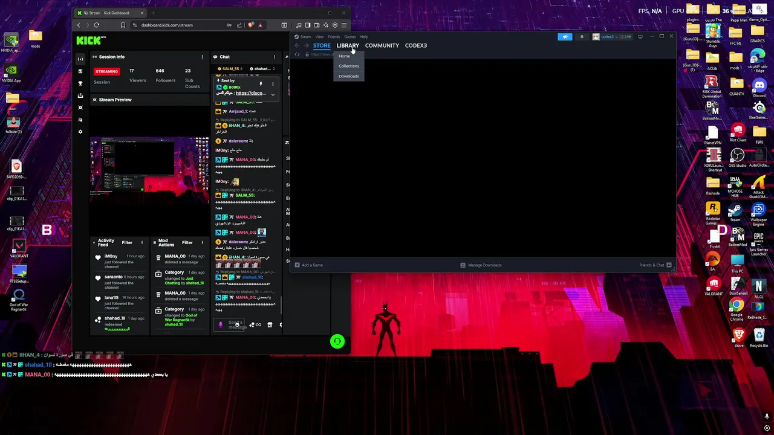This screenshot has height=435, width=774.
Task: Click Add a Game in Steam
Action: pyautogui.click(x=309, y=265)
